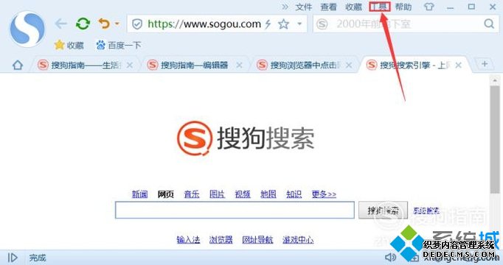Click the security shield in address bar
503x265 pixels.
click(137, 24)
